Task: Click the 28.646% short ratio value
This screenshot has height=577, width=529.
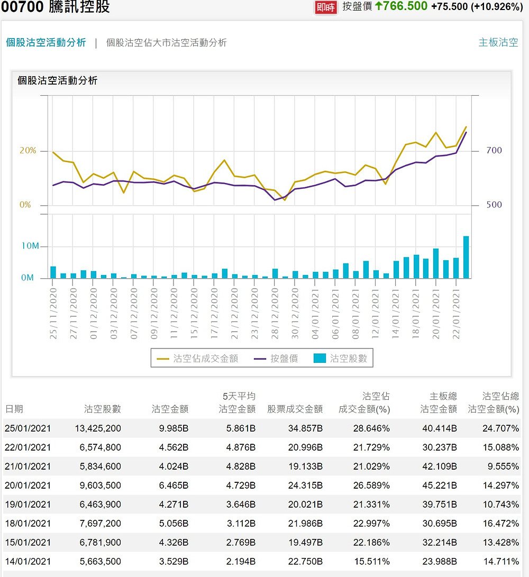Action: 371,428
